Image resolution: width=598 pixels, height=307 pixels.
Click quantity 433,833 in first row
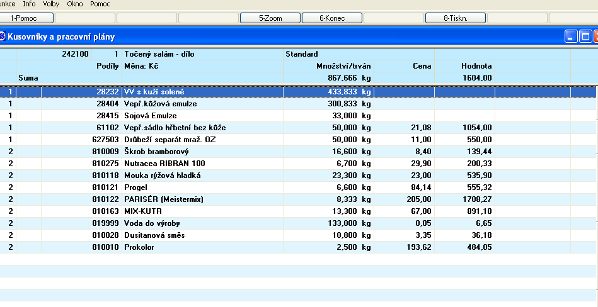342,92
